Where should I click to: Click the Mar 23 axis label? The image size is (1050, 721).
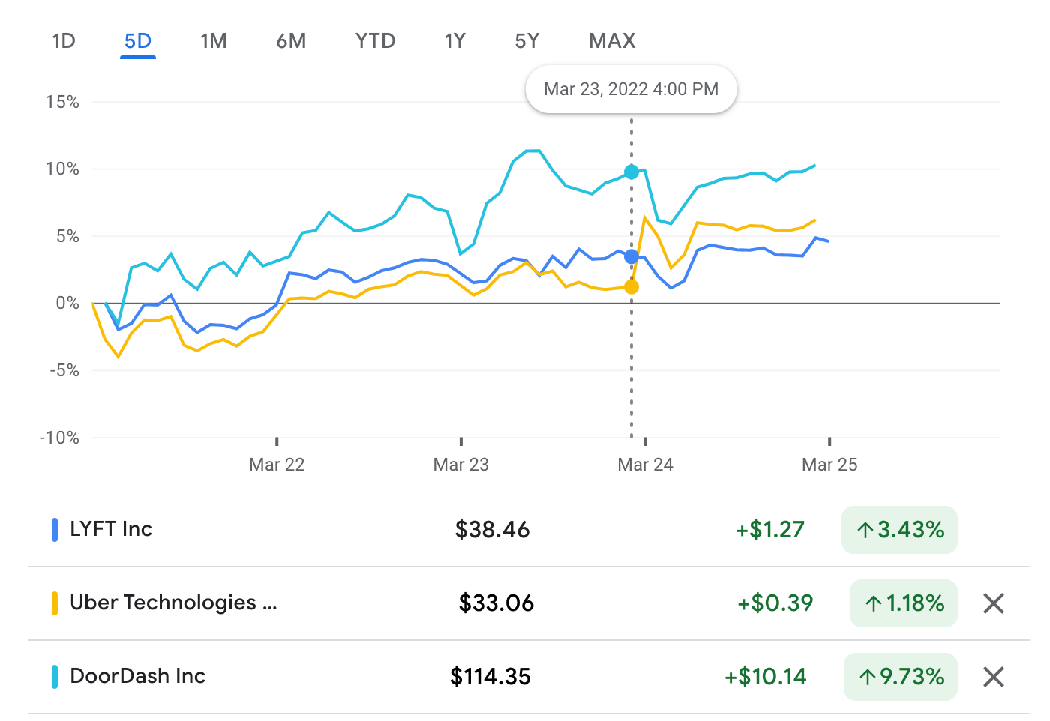click(461, 465)
